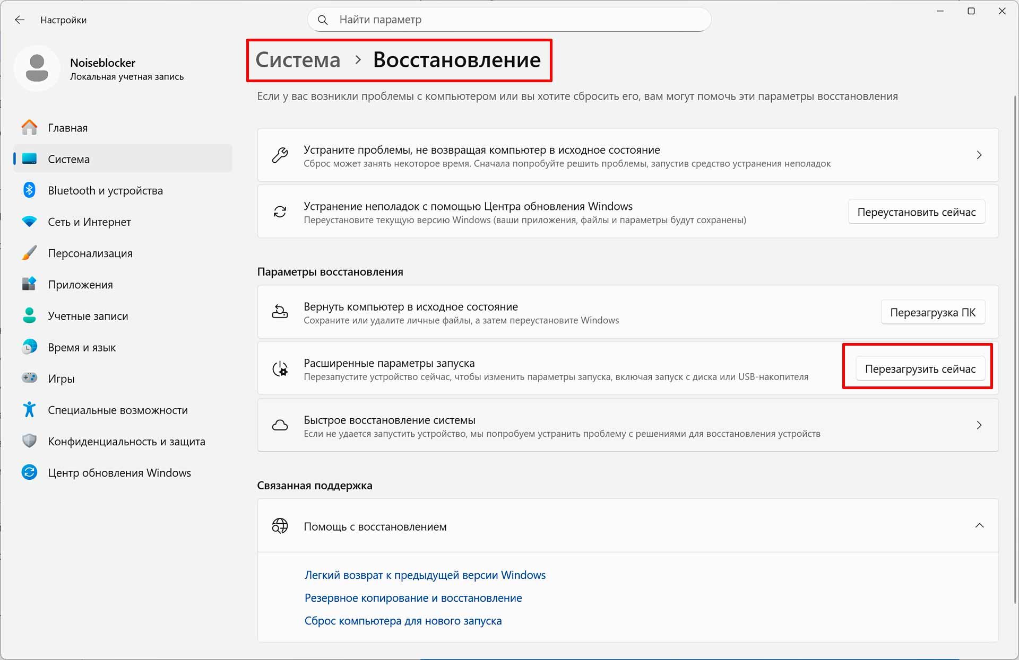
Task: Collapse the Помощь с восстановлением section
Action: 979,526
